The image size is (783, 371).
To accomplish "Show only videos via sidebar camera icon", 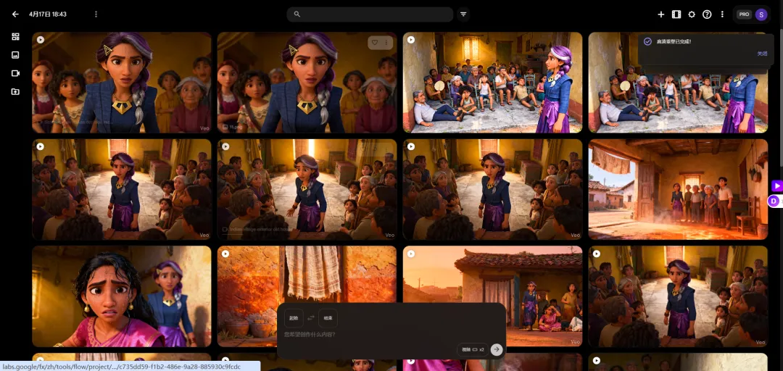I will pos(15,73).
